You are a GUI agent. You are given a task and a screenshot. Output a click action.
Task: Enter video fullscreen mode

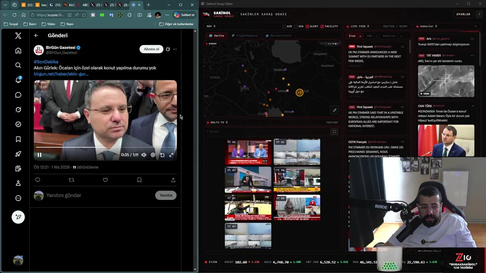click(x=171, y=155)
